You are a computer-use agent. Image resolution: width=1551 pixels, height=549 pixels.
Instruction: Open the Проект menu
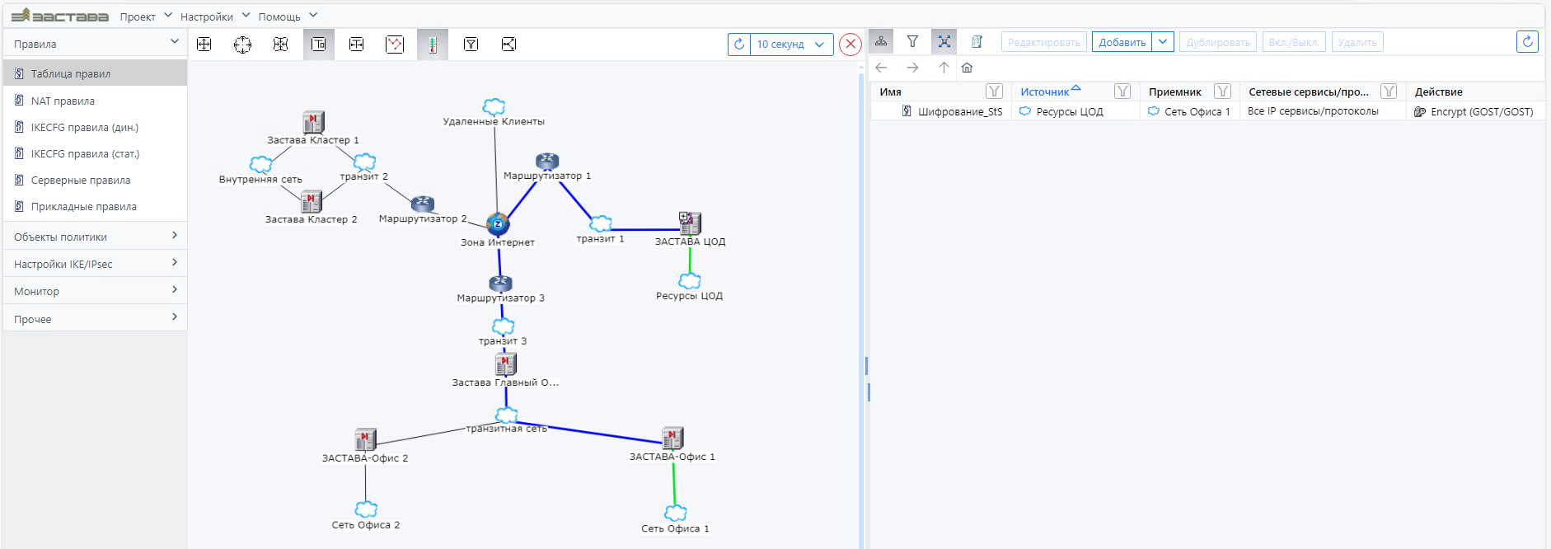146,16
